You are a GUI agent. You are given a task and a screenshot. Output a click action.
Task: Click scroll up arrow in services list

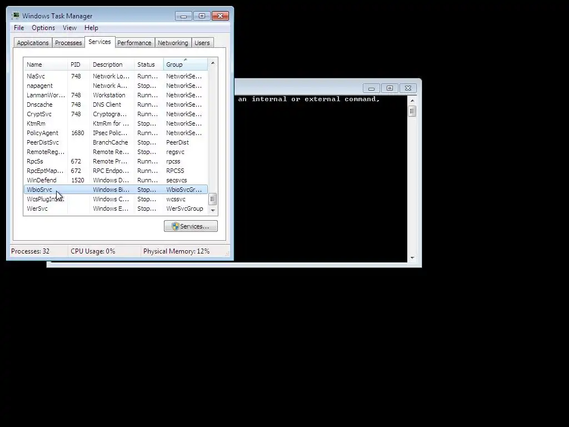point(213,63)
